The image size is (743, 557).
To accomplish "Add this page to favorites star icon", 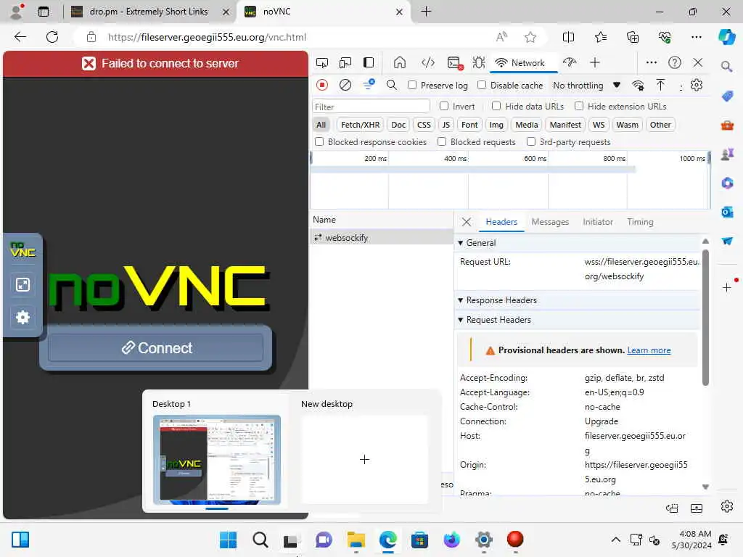I will coord(530,37).
